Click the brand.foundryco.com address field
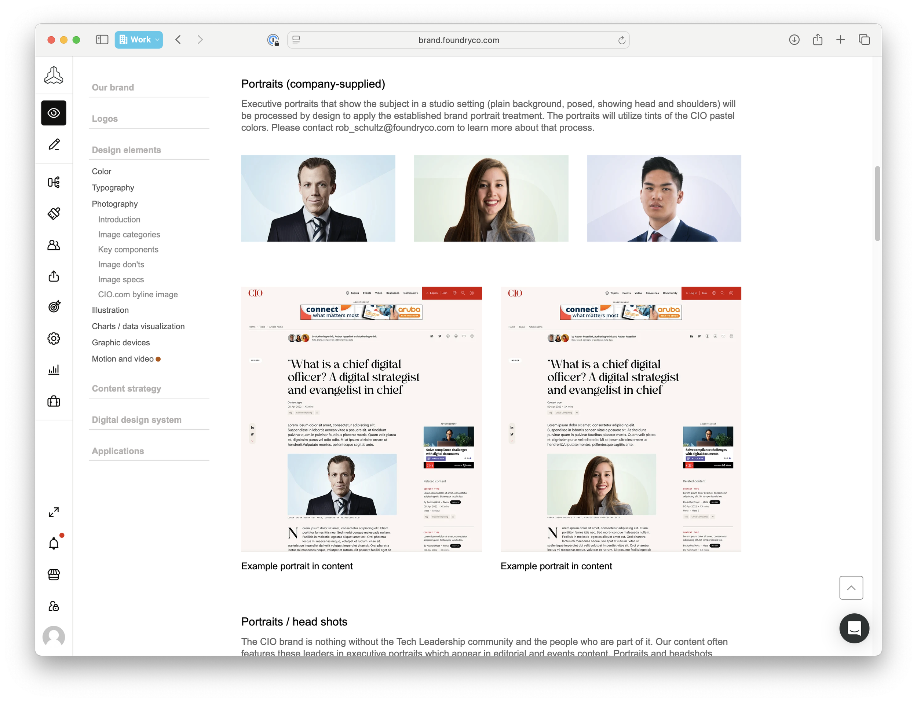Screen dimensions: 917x702 click(458, 40)
